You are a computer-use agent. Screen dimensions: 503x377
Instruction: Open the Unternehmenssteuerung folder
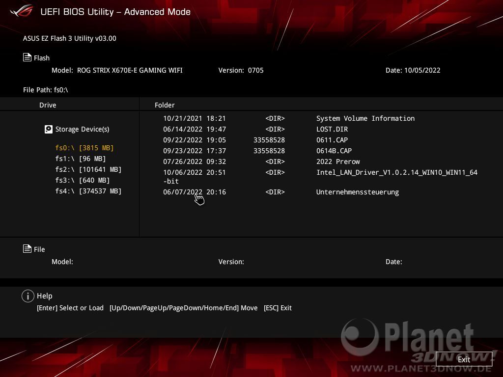(358, 192)
